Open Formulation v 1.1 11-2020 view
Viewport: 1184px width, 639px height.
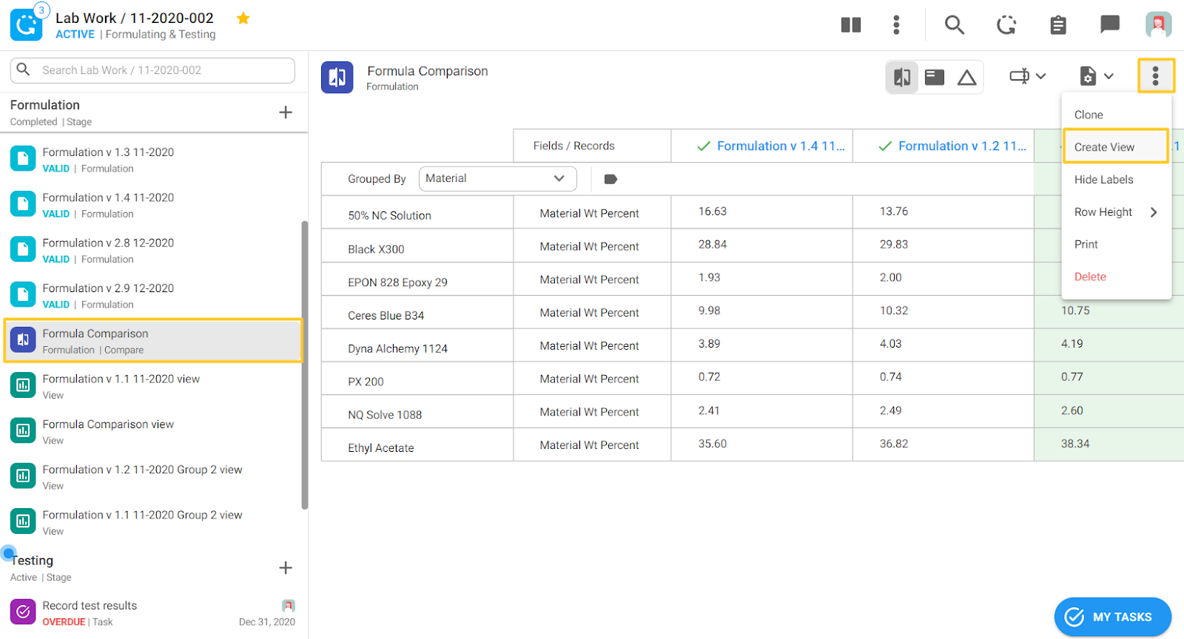point(152,386)
